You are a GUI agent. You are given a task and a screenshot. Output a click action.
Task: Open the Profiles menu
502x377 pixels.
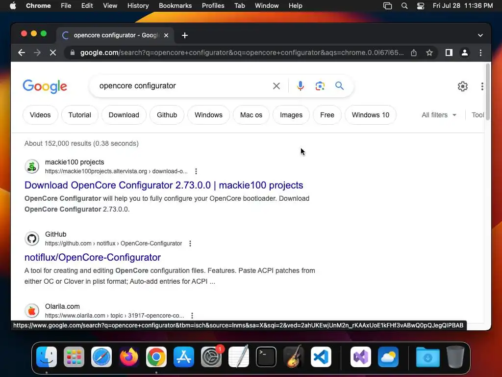213,6
